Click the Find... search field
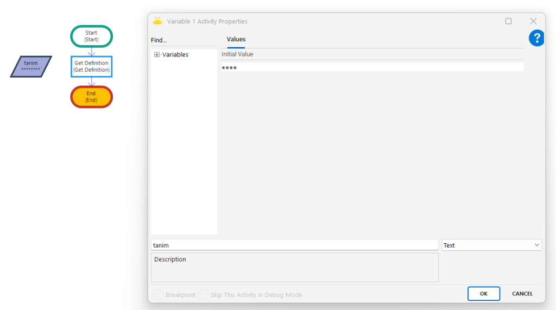The width and height of the screenshot is (556, 310). tap(184, 40)
